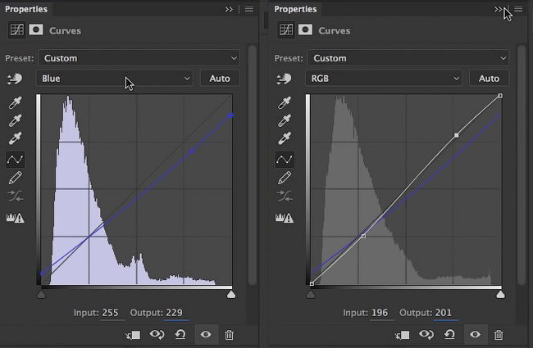The image size is (533, 348).
Task: Clip adjustment to layer, left panel
Action: click(133, 335)
